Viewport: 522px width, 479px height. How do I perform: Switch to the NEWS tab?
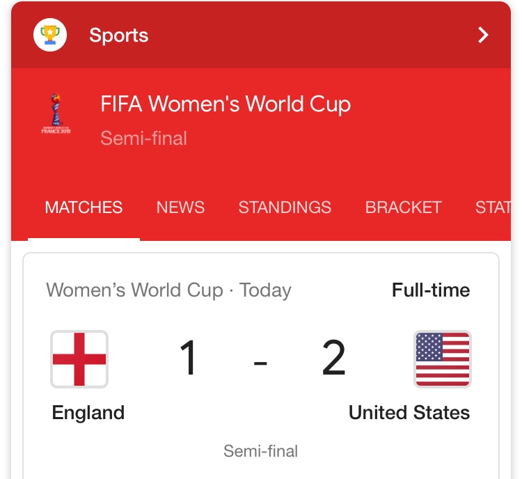coord(180,207)
